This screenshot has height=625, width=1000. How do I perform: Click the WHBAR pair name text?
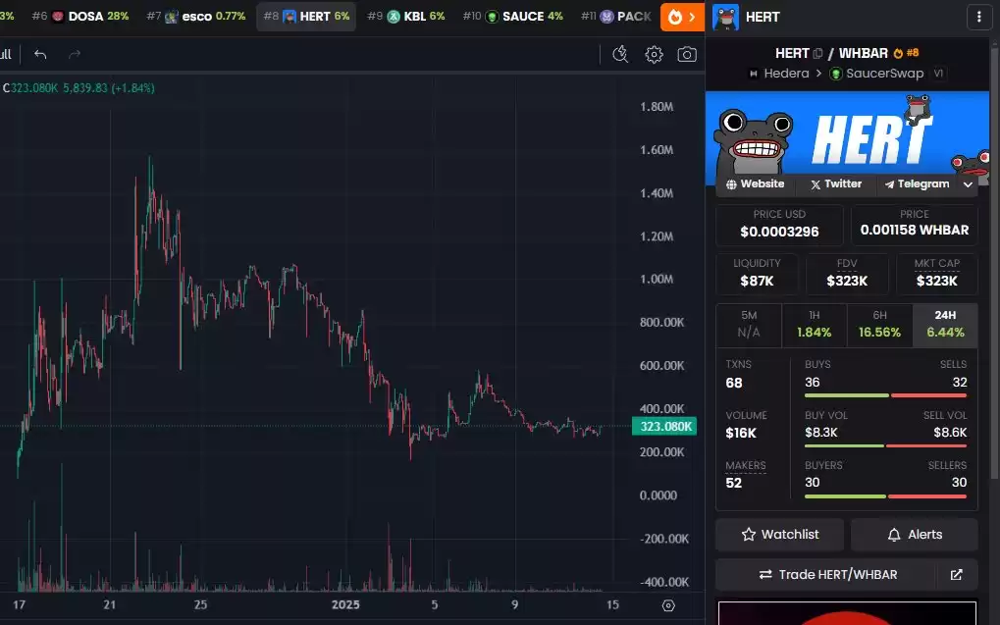click(863, 54)
